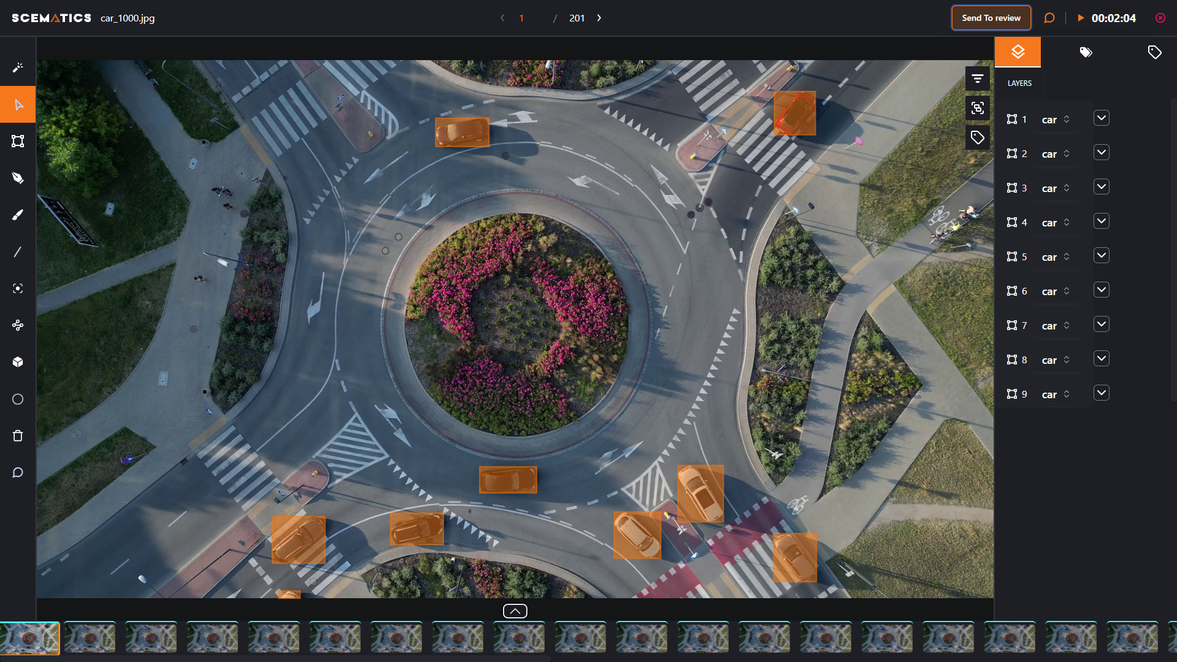Select the 3D cuboid tool
The image size is (1177, 662).
coord(18,362)
